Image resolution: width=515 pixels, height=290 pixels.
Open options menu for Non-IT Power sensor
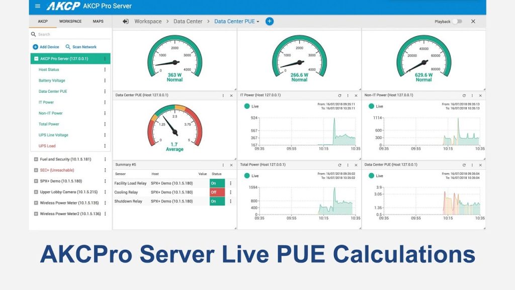pos(105,113)
